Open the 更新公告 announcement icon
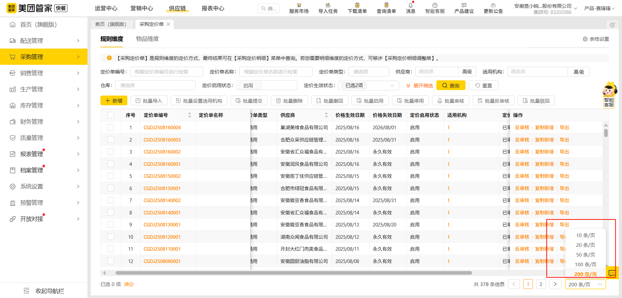The height and width of the screenshot is (298, 622). (x=493, y=8)
